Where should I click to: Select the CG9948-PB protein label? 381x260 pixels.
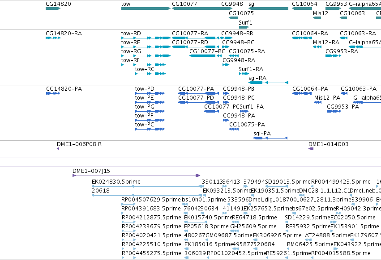coord(239,89)
